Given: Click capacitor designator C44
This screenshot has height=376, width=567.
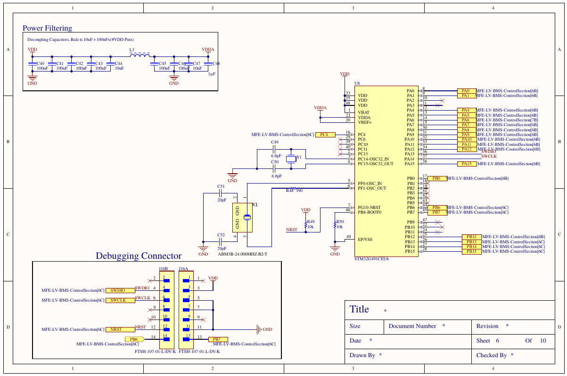Looking at the screenshot, I should click(118, 63).
